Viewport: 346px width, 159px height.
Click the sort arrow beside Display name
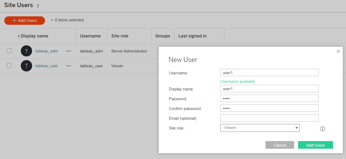[19, 36]
